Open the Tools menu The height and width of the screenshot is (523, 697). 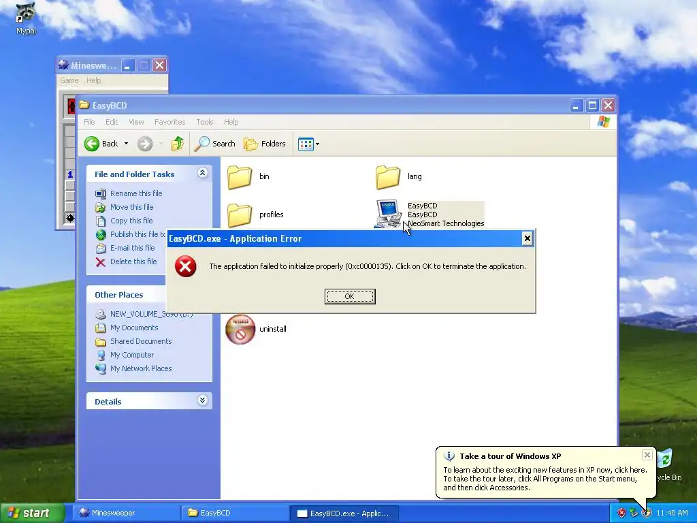pyautogui.click(x=204, y=122)
